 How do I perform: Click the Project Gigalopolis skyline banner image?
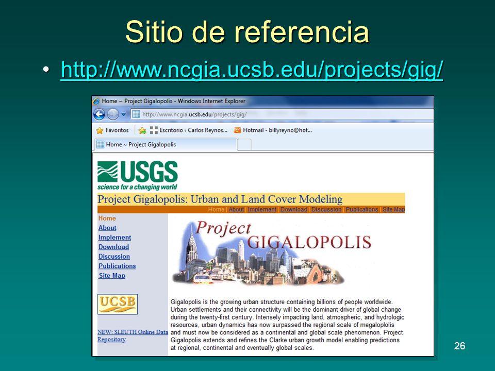pos(272,252)
